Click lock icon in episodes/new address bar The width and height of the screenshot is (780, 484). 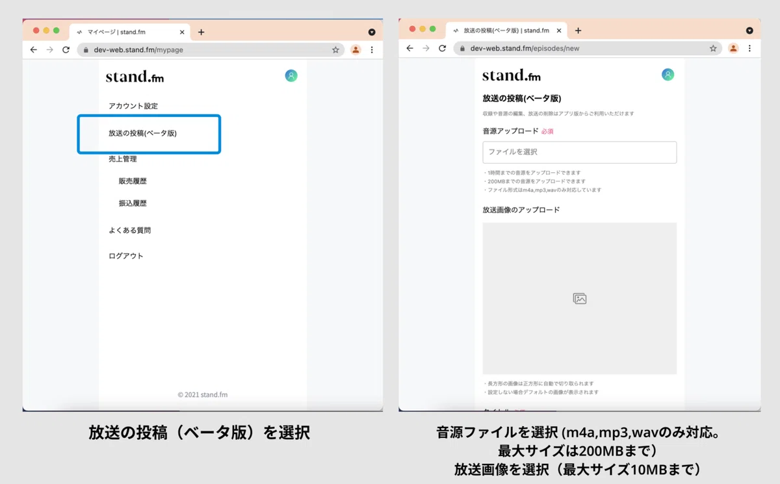pos(462,48)
